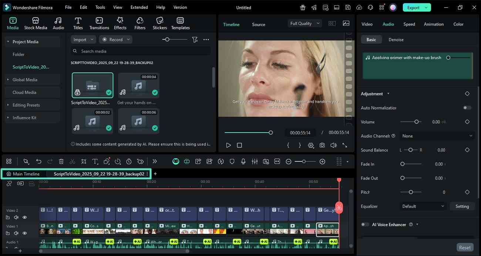Hide Video 2 track with eye icon

[24, 217]
